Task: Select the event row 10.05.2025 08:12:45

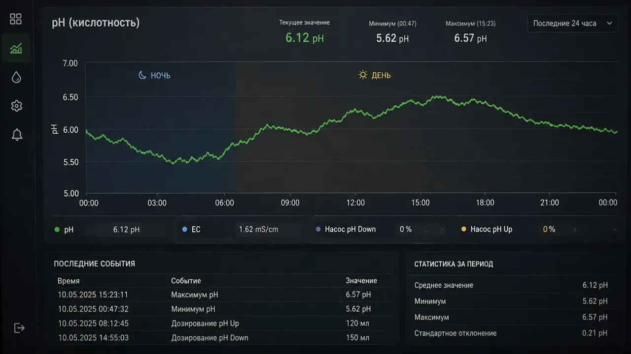Action: 222,323
